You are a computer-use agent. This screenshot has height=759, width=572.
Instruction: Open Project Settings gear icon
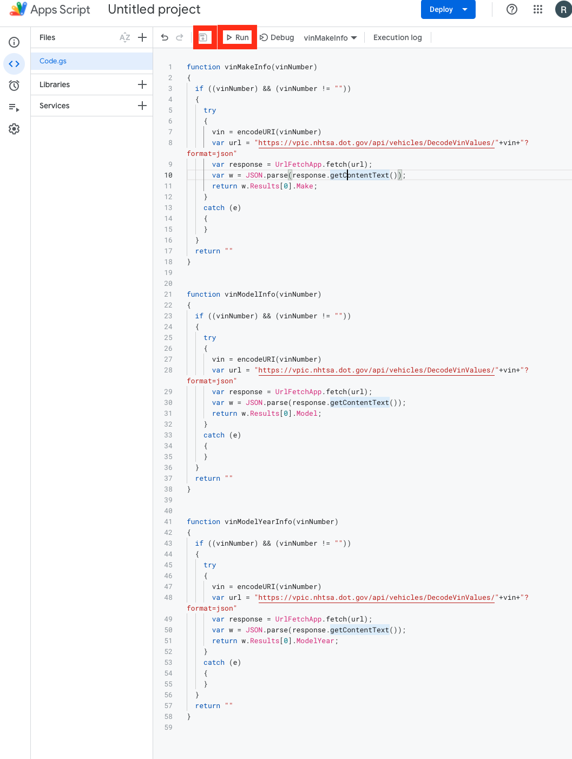coord(14,129)
